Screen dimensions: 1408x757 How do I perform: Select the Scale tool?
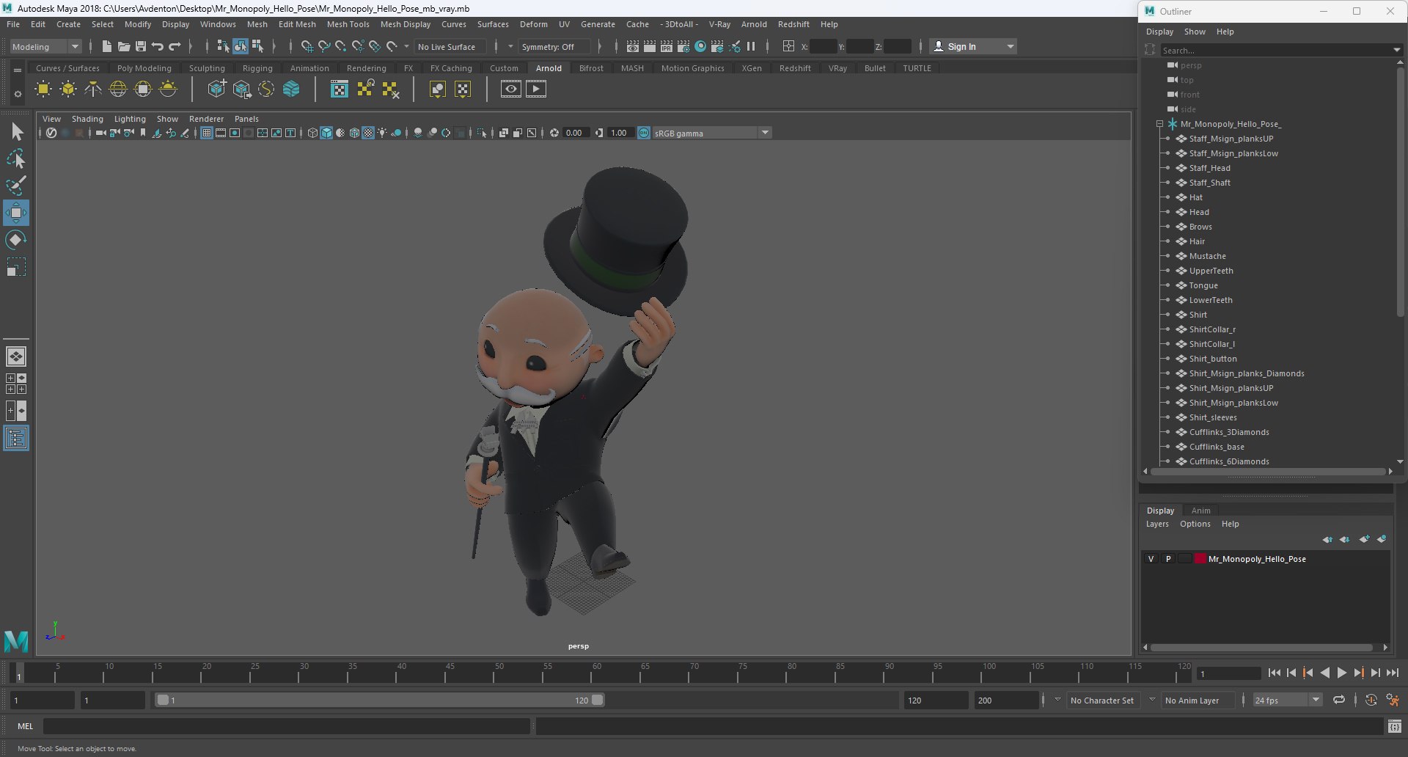point(16,267)
